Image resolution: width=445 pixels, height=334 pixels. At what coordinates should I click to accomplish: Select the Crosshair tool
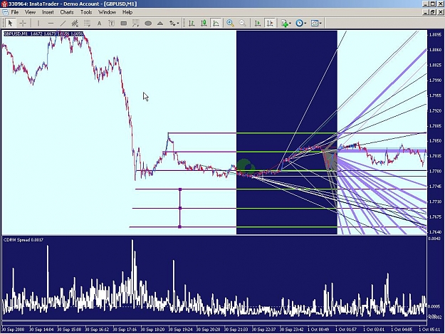pyautogui.click(x=23, y=23)
